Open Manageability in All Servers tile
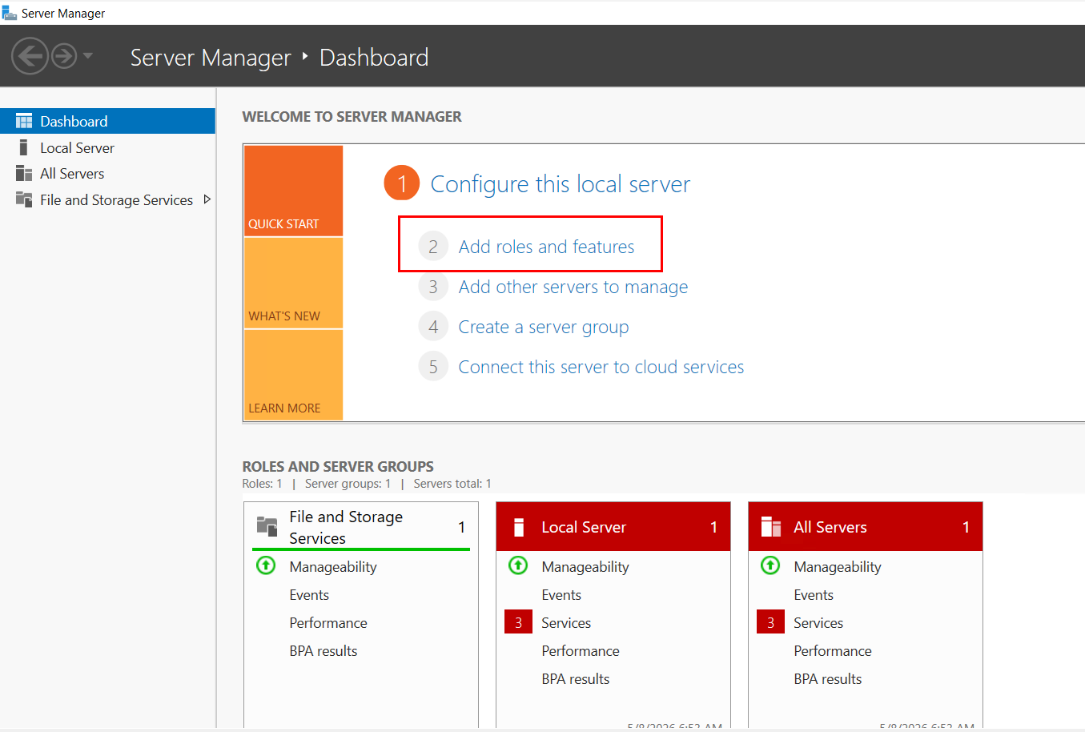 [838, 567]
